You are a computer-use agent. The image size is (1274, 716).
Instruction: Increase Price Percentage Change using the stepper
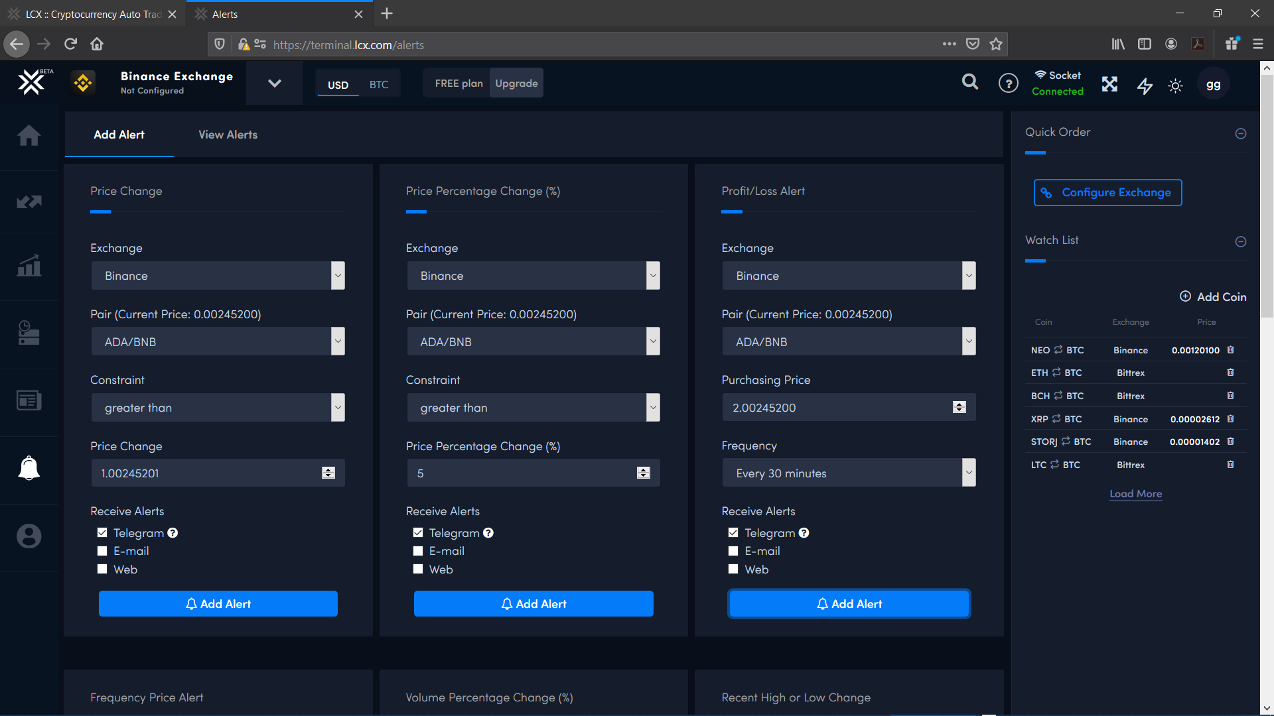(644, 469)
